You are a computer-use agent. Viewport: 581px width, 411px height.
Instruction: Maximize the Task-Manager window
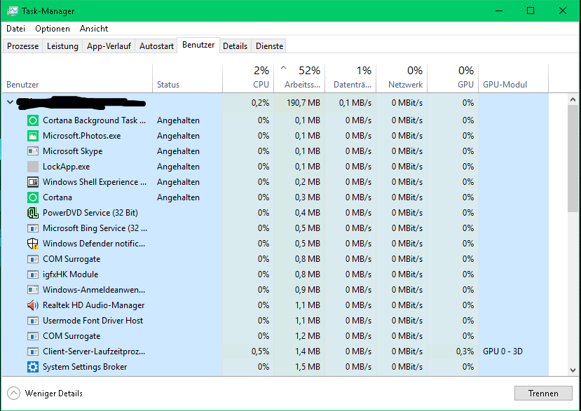531,11
